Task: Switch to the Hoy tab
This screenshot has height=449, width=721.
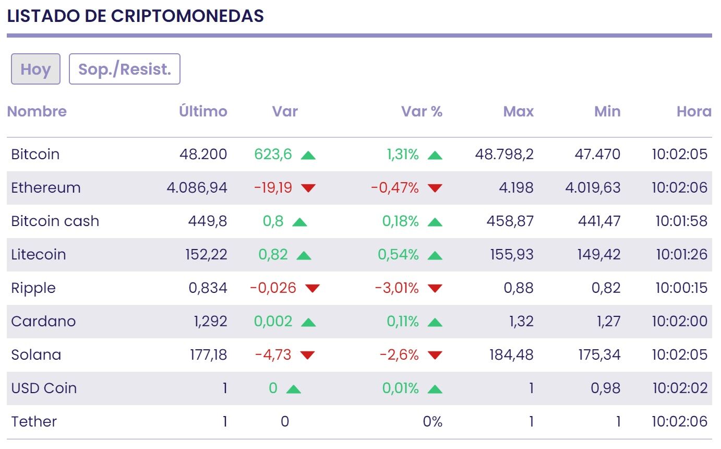Action: pos(35,69)
